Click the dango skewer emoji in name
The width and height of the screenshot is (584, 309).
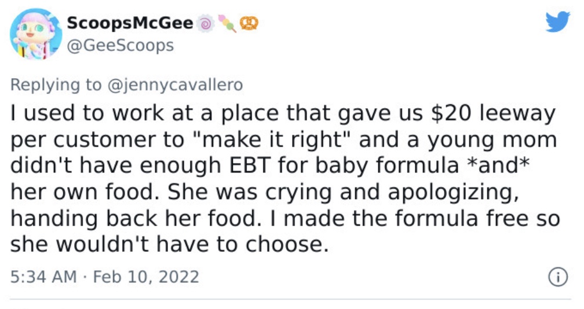[227, 24]
